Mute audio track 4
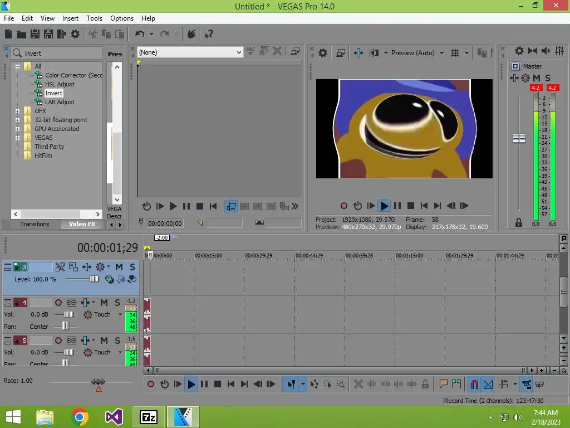570x428 pixels. (x=104, y=303)
